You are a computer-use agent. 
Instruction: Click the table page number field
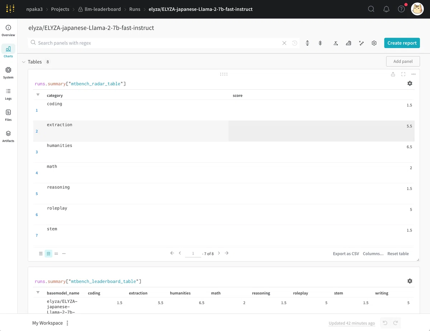[193, 254]
